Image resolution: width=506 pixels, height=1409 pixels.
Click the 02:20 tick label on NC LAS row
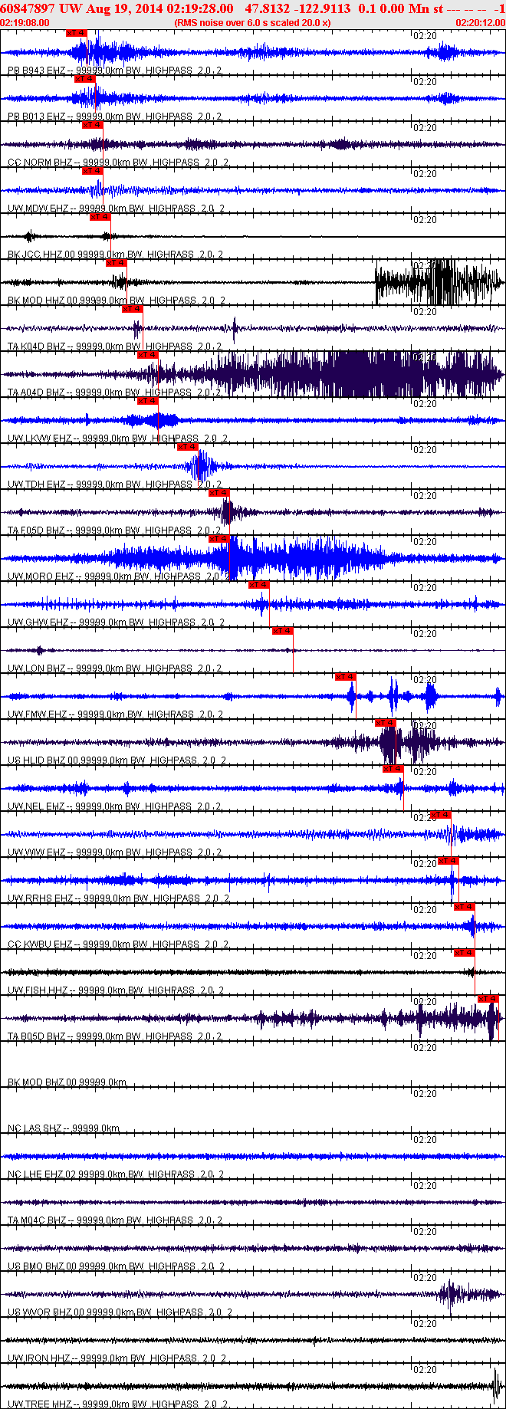coord(425,1094)
